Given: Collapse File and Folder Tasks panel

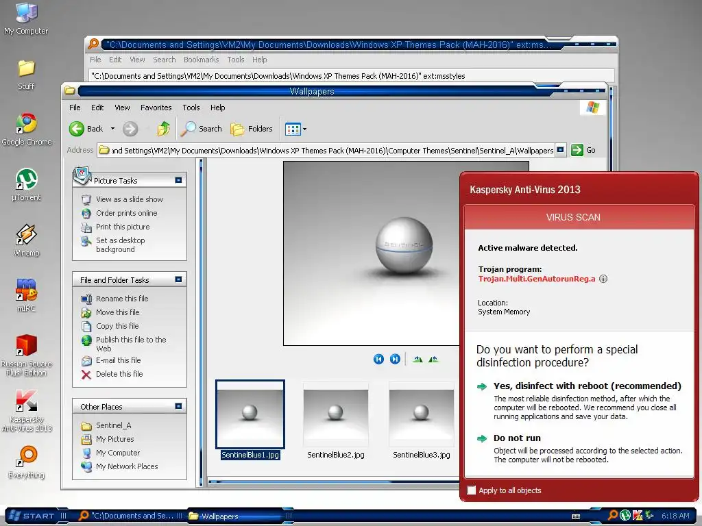Looking at the screenshot, I should click(x=178, y=279).
